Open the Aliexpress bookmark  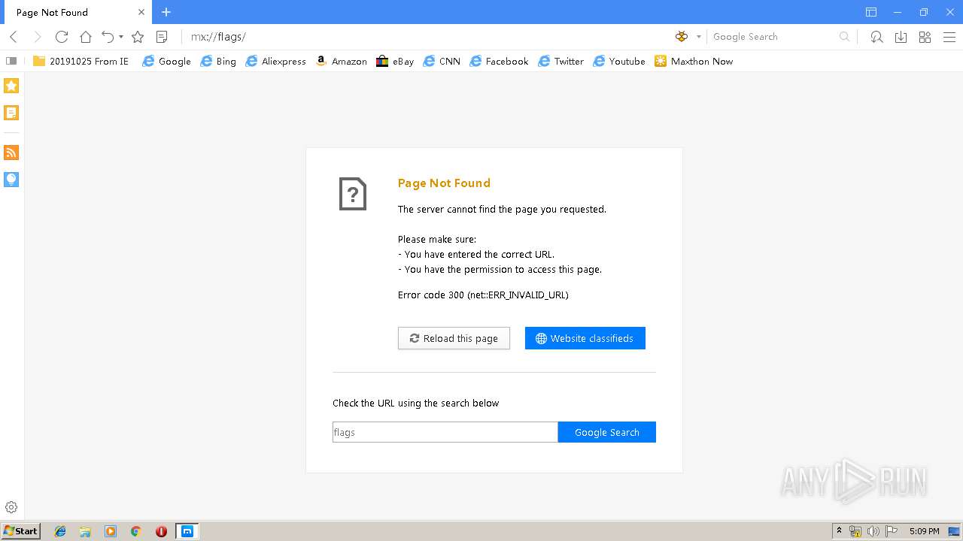(x=275, y=62)
